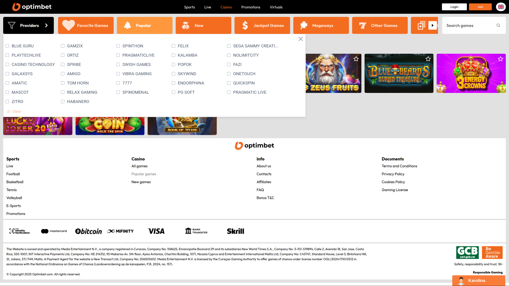Open the Karolina chat widget
This screenshot has height=286, width=509.
479,280
